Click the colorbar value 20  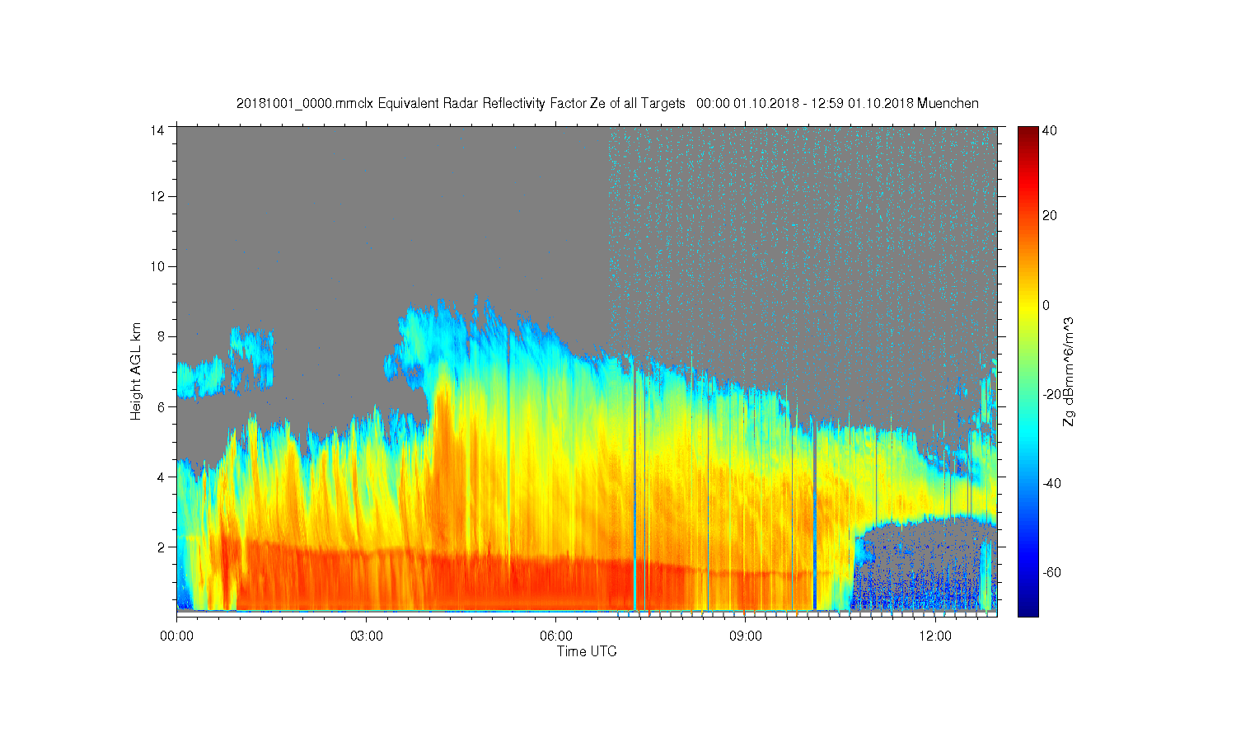click(x=1050, y=216)
